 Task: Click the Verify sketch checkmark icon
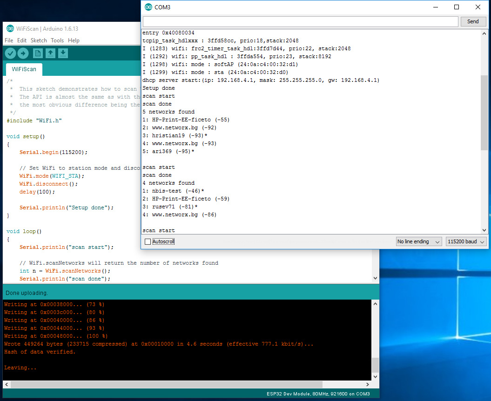pyautogui.click(x=10, y=53)
